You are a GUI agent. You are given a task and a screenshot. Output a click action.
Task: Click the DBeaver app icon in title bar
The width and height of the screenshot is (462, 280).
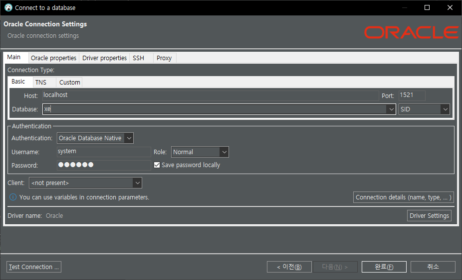coord(8,7)
